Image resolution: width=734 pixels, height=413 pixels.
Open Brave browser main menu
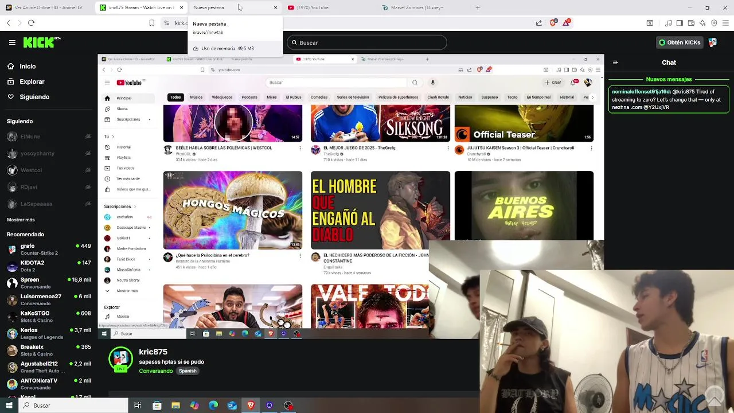click(x=726, y=23)
